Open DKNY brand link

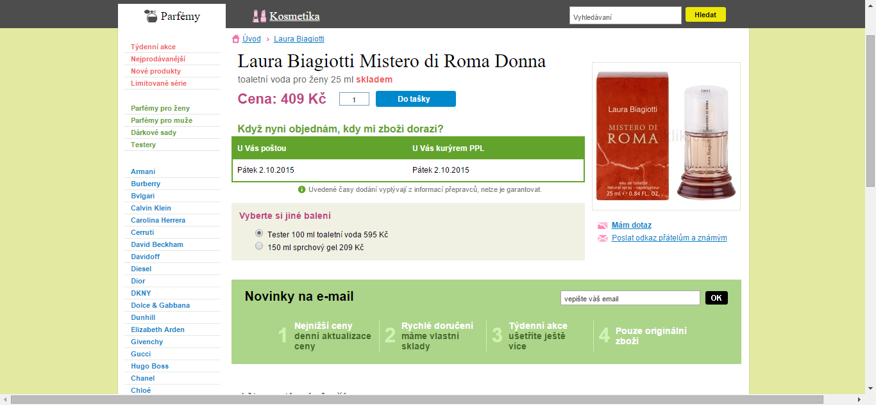tap(141, 293)
